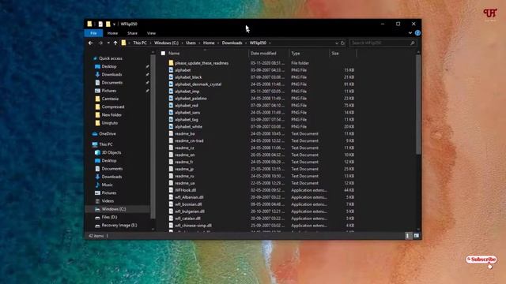Open address bar history dropdown

tap(337, 43)
